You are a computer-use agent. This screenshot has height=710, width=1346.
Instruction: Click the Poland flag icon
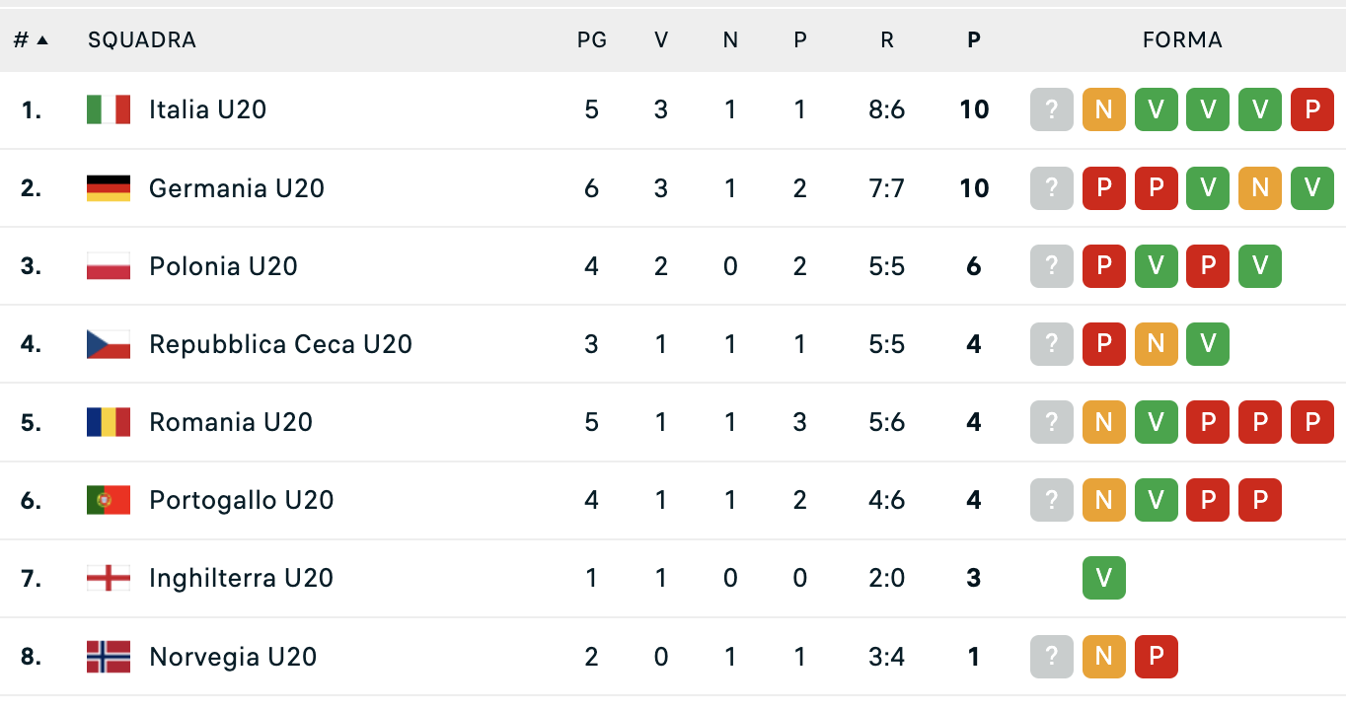109,266
